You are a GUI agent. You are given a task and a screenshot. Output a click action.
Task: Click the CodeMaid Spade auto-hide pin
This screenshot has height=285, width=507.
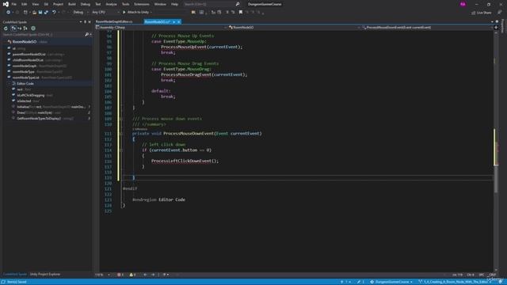[x=85, y=22]
